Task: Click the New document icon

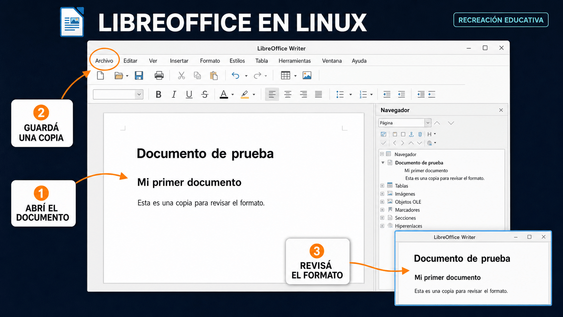Action: [100, 75]
